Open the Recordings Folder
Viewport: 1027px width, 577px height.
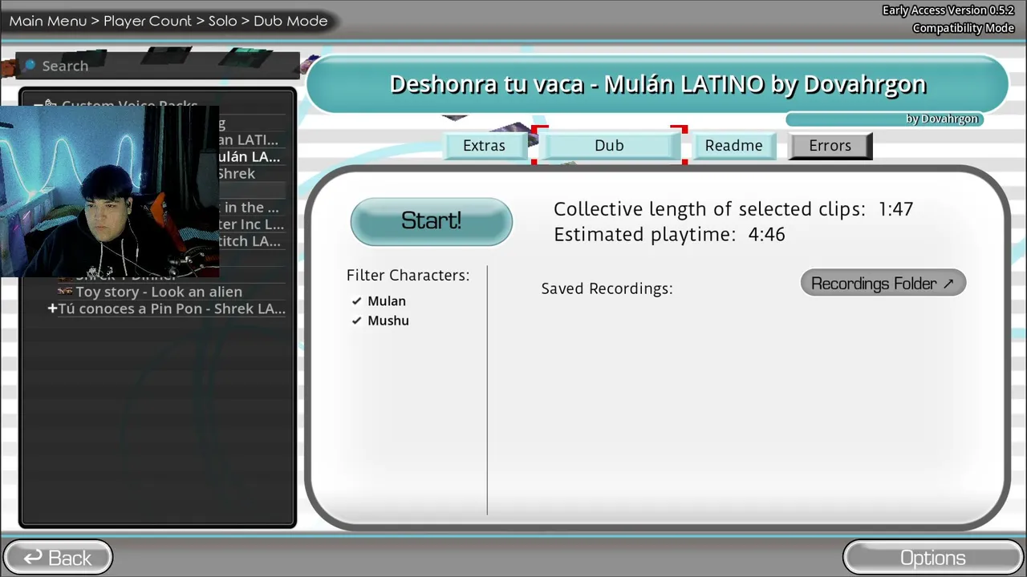coord(883,284)
